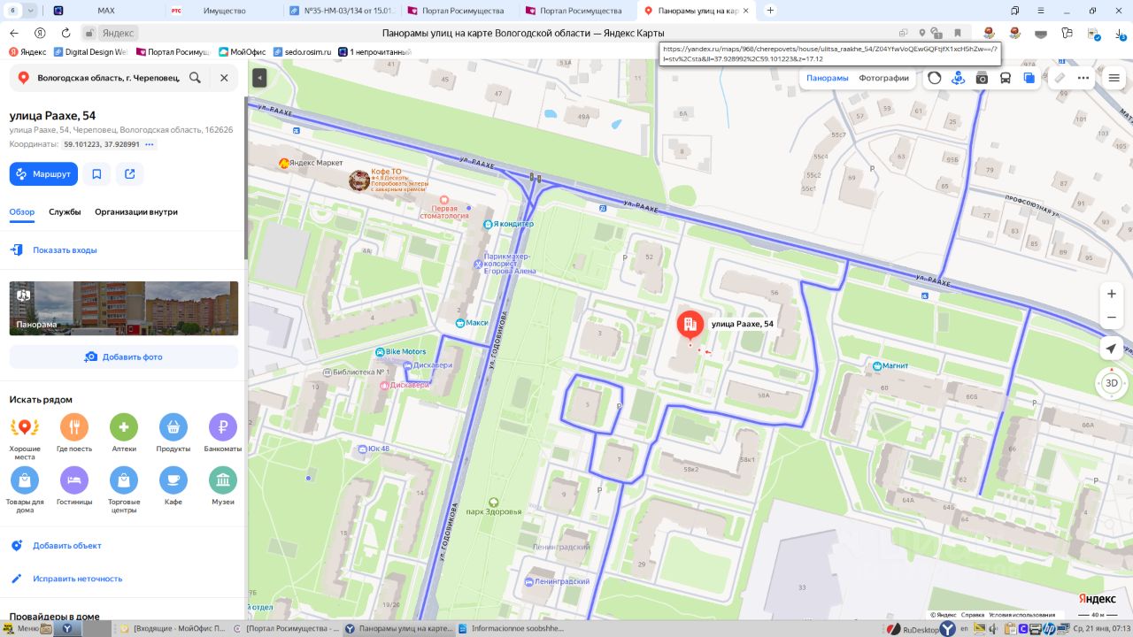Image resolution: width=1133 pixels, height=637 pixels.
Task: Click Показать входы link
Action: tap(65, 250)
